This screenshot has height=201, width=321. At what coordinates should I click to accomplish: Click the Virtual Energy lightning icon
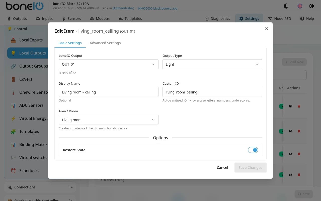[x=13, y=118]
